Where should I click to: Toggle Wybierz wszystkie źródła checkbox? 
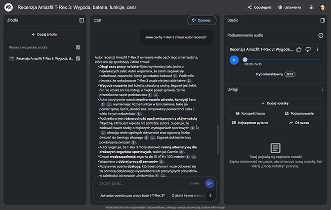pos(78,47)
